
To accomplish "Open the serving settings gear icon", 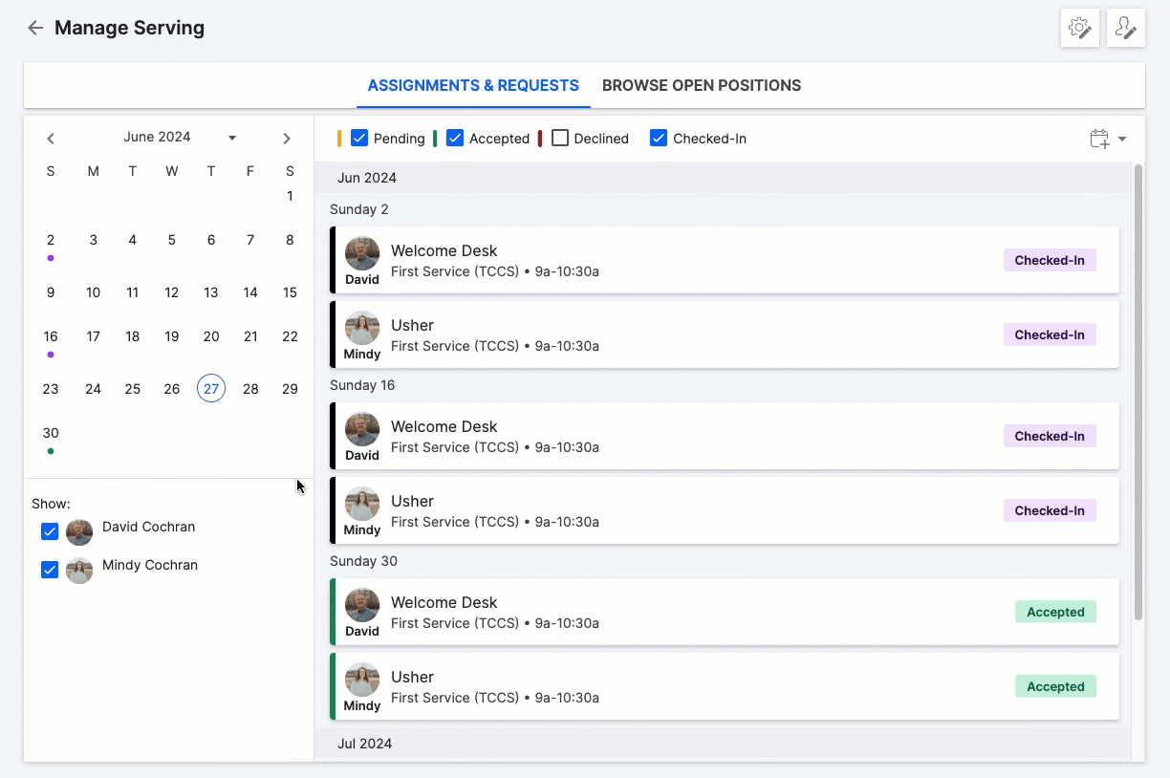I will pos(1080,28).
